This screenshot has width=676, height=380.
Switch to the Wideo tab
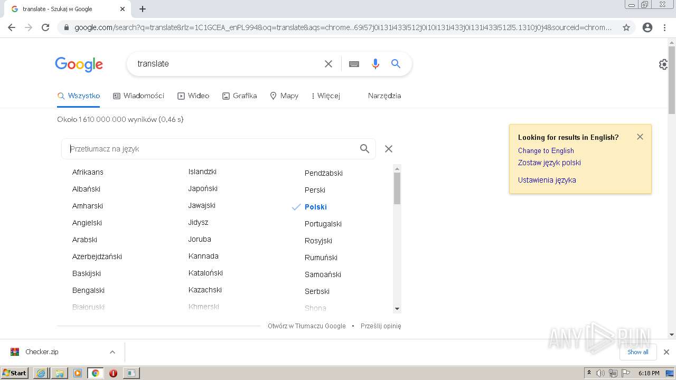coord(193,96)
